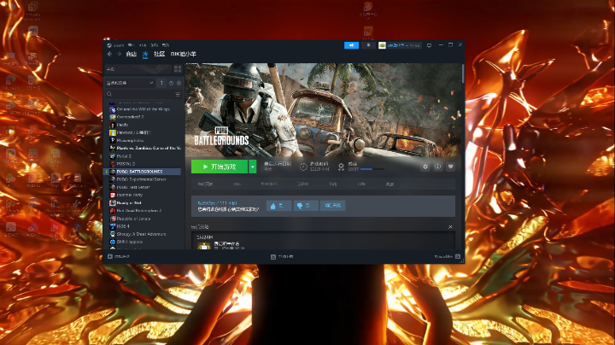Open PUBG game info icon

pos(437,167)
